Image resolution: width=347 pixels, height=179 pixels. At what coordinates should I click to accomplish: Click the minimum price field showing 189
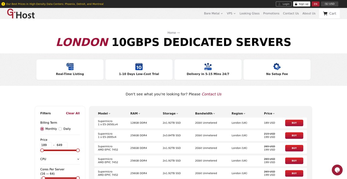(46, 145)
